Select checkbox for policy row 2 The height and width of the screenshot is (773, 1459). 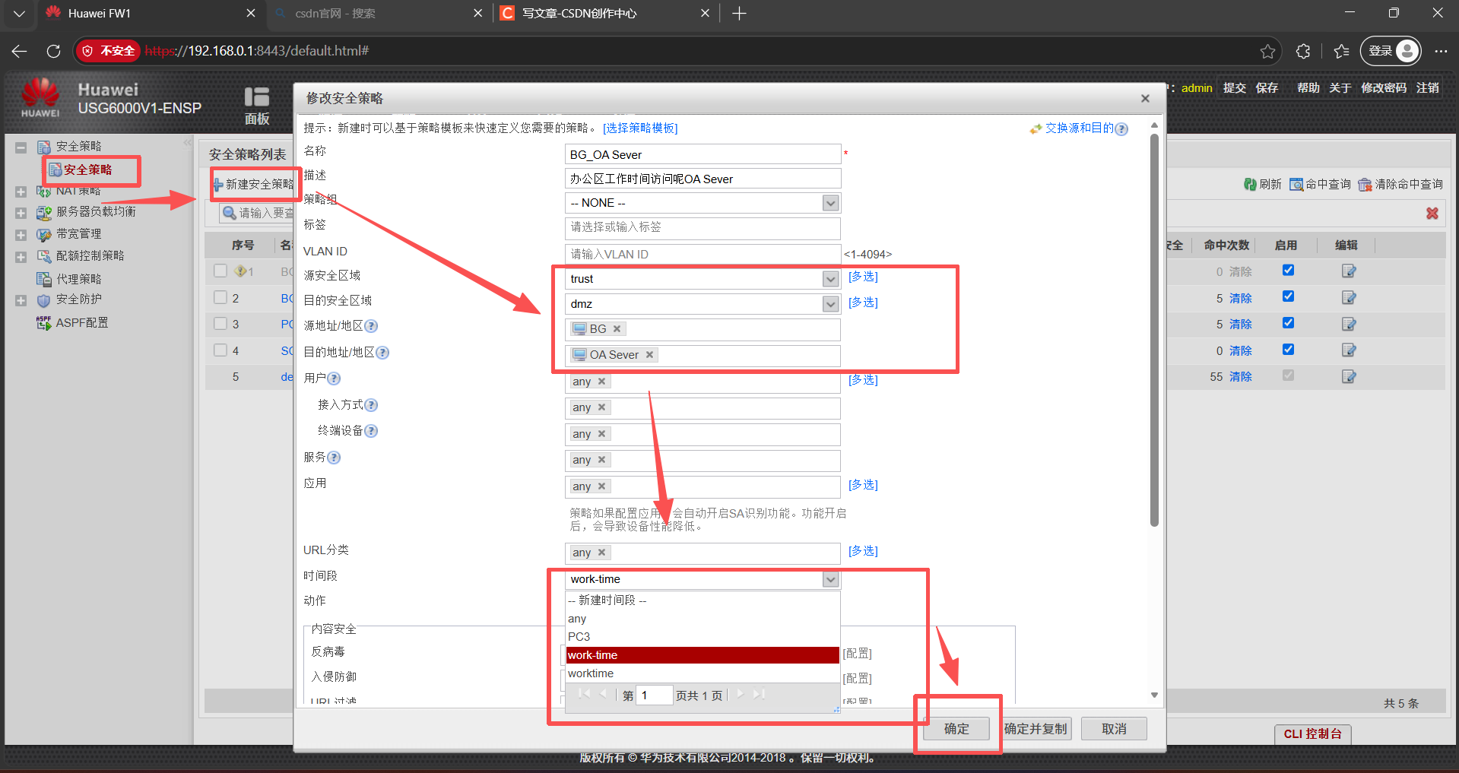(220, 297)
